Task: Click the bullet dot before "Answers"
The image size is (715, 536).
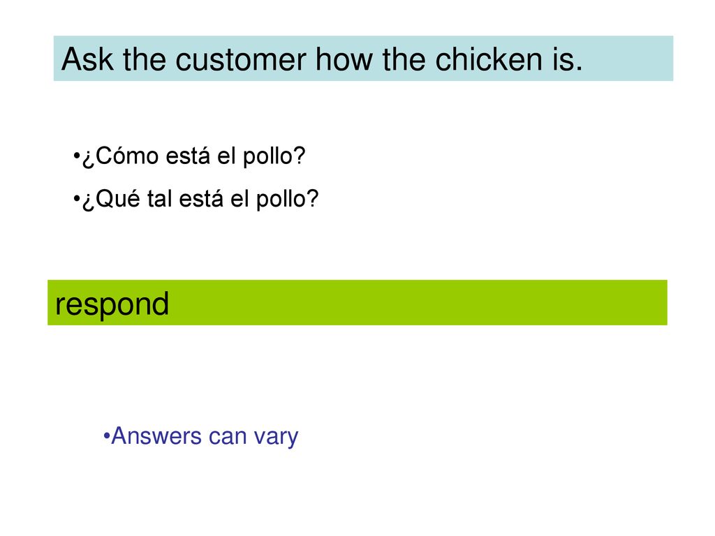Action: click(107, 436)
